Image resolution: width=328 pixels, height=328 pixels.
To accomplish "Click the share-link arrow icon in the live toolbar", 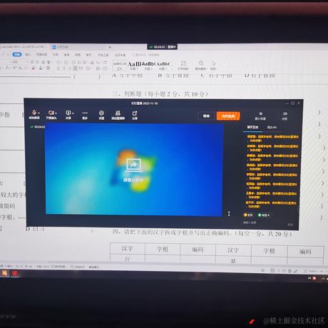I will 135,113.
